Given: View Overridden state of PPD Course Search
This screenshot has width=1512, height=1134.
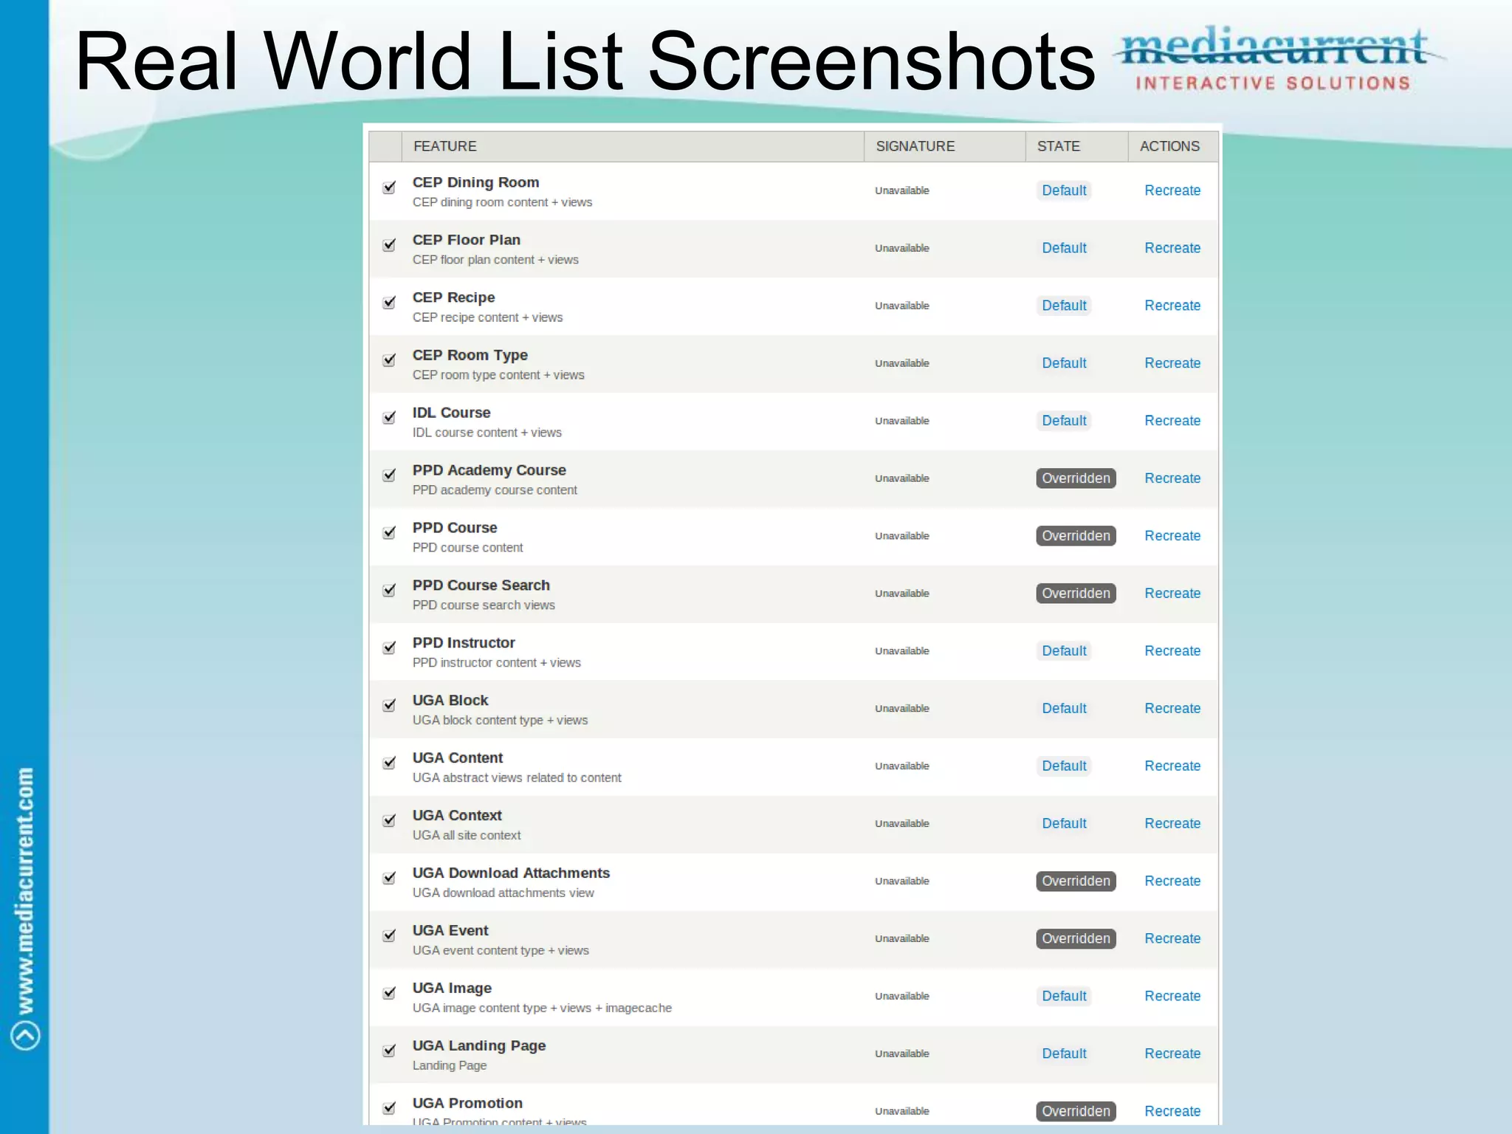Looking at the screenshot, I should 1076,594.
